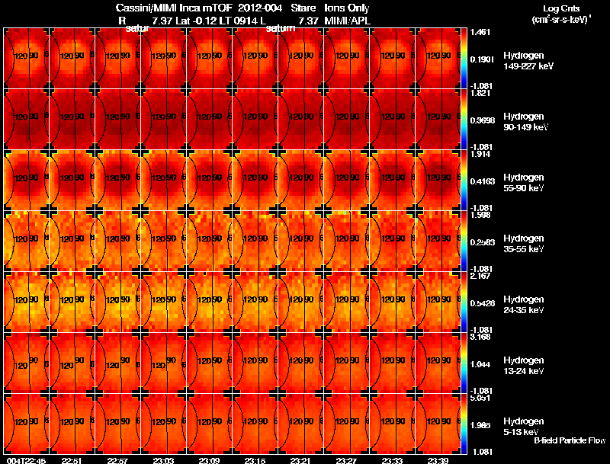Click the colorbar maximum value '1.598'

tap(480, 215)
